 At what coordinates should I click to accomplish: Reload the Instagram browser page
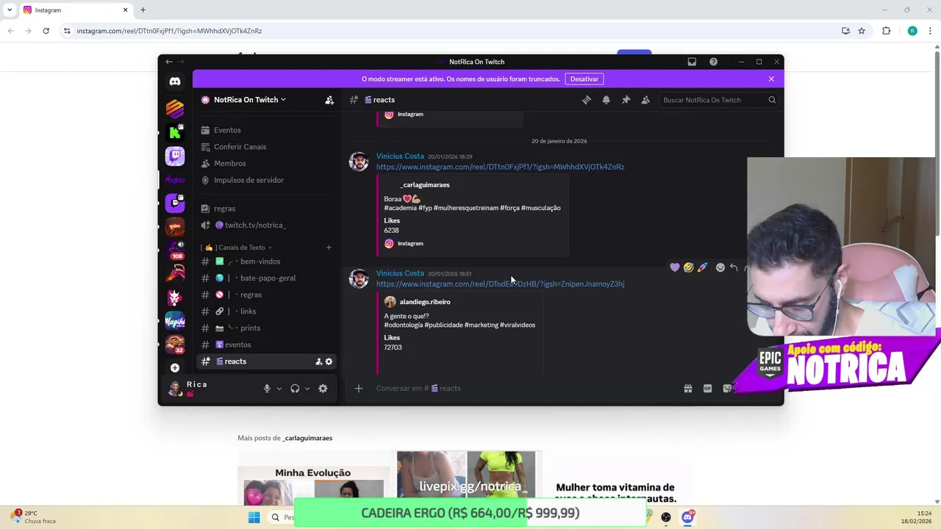coord(46,31)
